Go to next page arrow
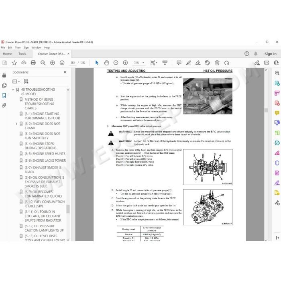The height and width of the screenshot is (281, 281). (62, 63)
